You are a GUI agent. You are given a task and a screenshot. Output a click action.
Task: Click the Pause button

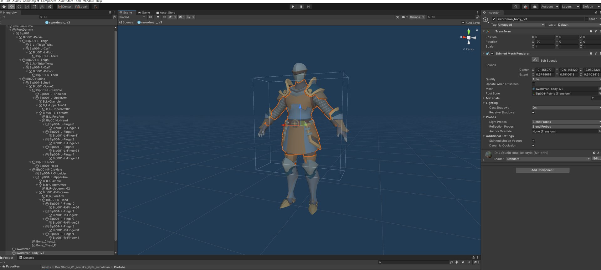point(300,7)
